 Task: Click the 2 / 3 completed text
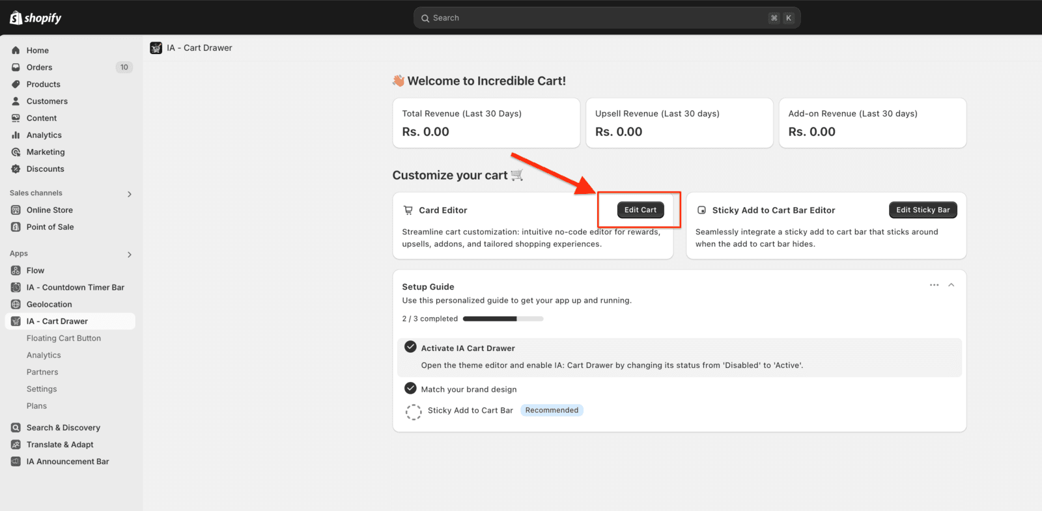coord(430,319)
